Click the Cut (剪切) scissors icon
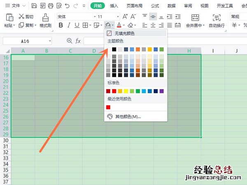Screen dimensions: 247x185 [21, 16]
